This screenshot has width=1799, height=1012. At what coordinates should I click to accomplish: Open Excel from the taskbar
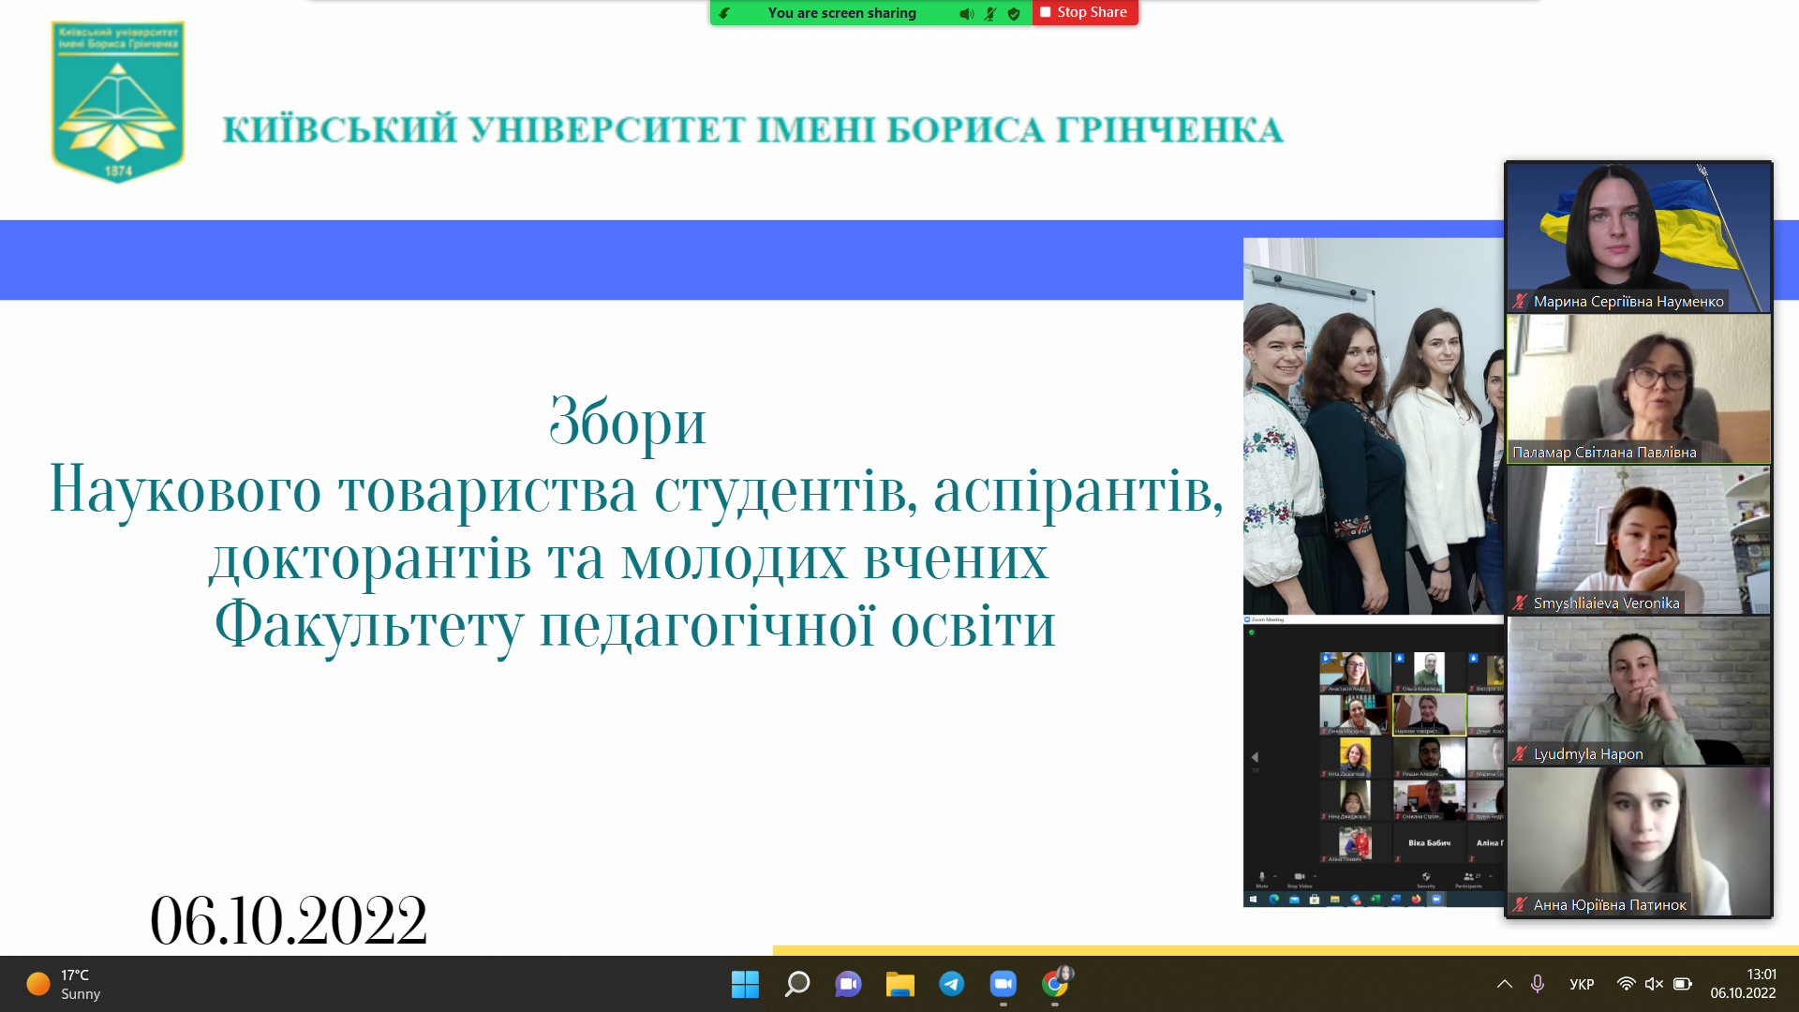[x=1375, y=900]
